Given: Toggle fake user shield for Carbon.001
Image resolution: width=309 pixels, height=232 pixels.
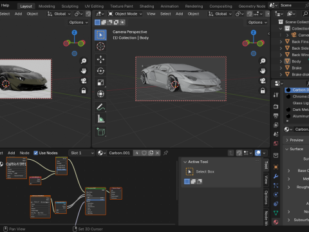Looking at the screenshot, I should pyautogui.click(x=144, y=153).
